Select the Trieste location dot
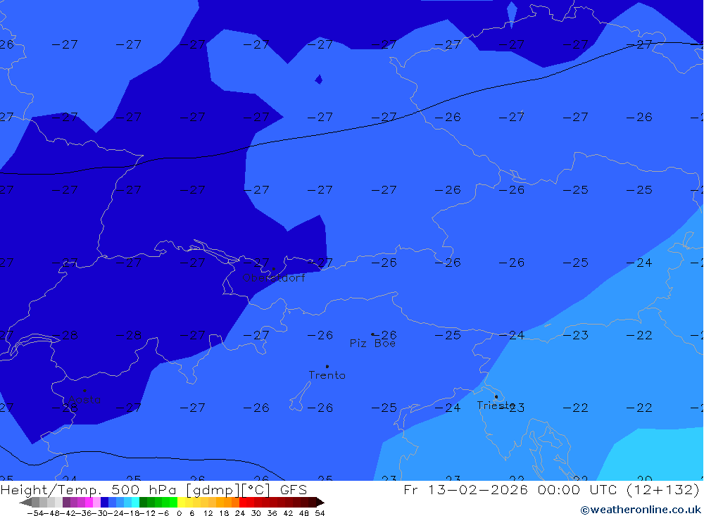 496,396
